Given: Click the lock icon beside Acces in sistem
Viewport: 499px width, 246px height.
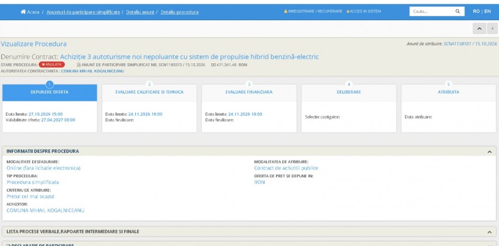Looking at the screenshot, I should pyautogui.click(x=348, y=12).
